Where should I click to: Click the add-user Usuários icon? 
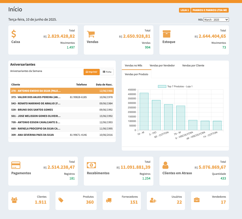point(153,200)
